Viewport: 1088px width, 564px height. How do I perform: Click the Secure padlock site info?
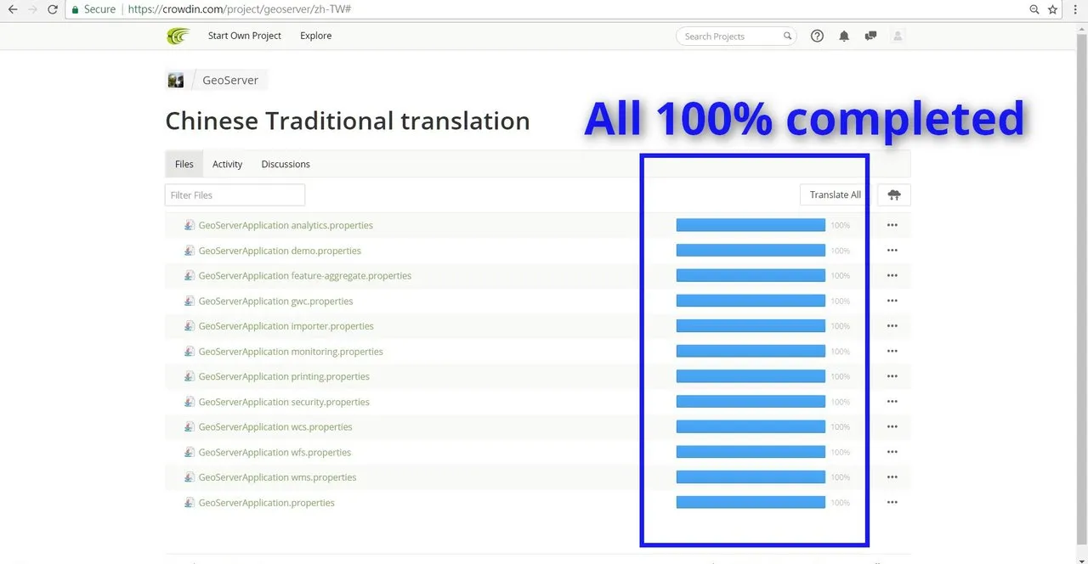(x=93, y=9)
